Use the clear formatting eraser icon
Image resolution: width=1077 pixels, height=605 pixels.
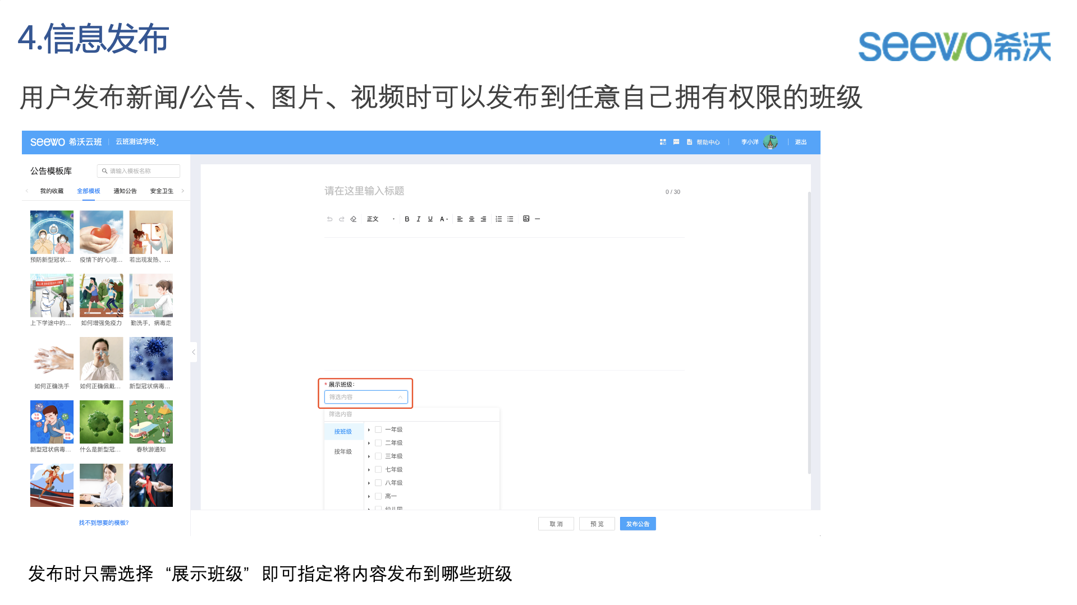click(x=354, y=219)
